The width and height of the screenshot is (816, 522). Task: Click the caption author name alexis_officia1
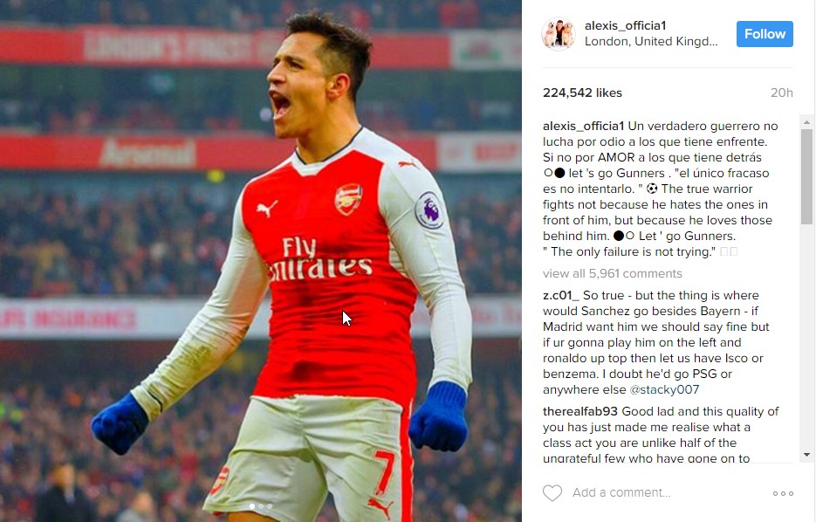tap(583, 126)
